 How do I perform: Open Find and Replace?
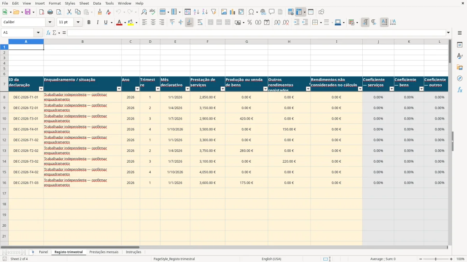coord(144,12)
